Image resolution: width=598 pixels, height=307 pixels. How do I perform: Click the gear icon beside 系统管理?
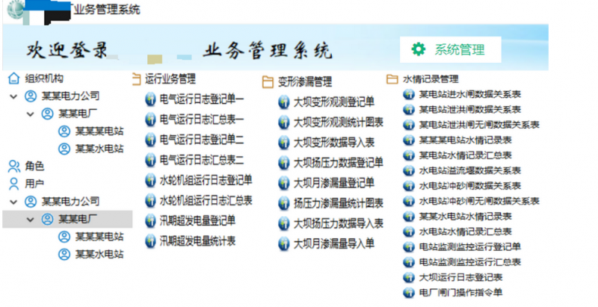point(419,49)
